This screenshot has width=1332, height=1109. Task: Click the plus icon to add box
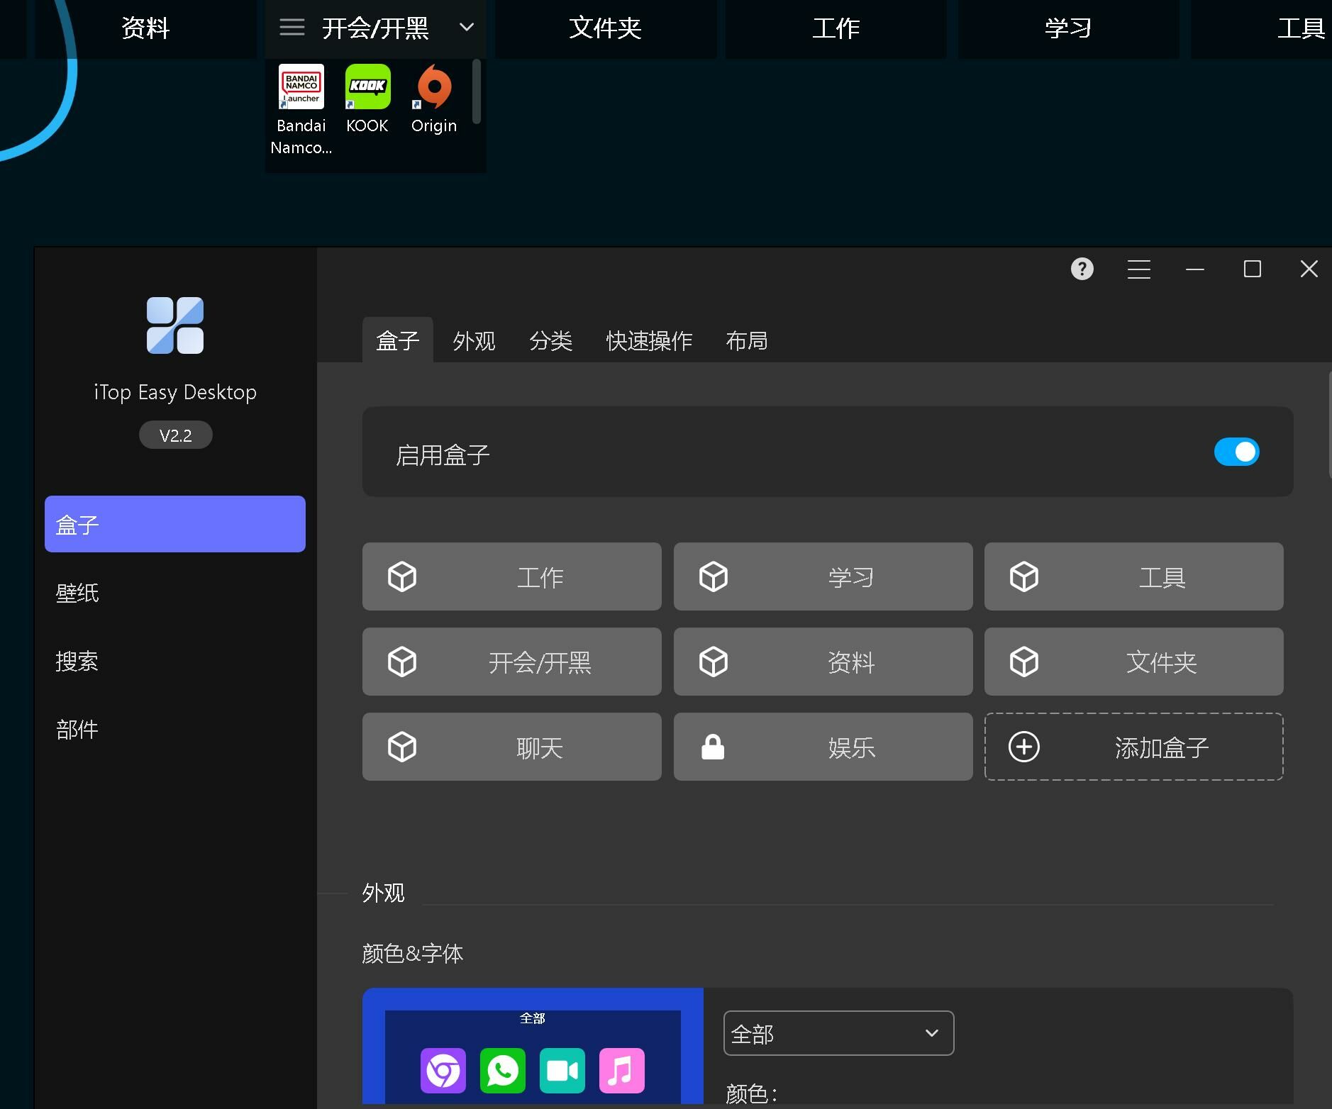(x=1023, y=747)
